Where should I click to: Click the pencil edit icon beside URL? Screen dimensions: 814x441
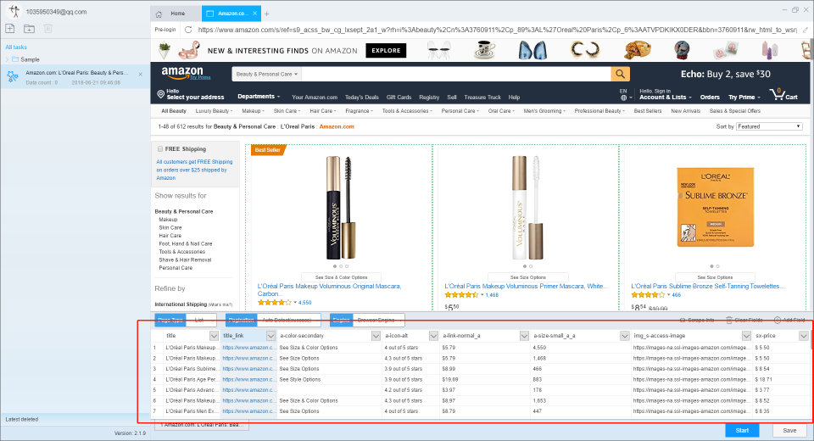(x=806, y=30)
